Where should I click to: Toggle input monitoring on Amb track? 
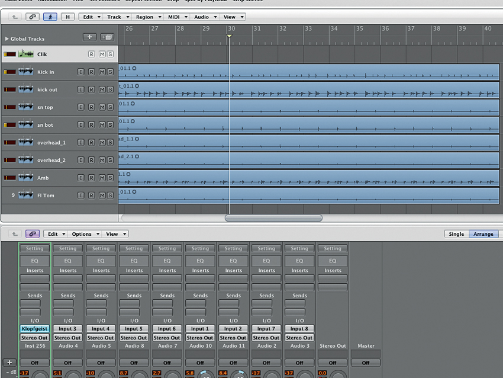click(x=81, y=178)
